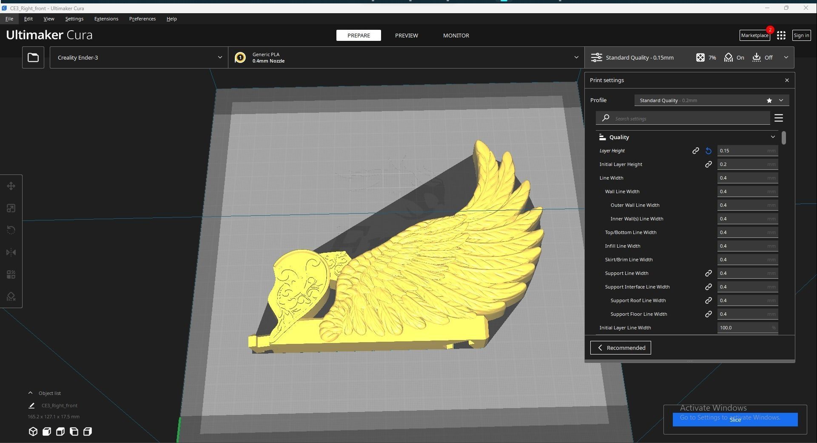
Task: Switch to top view icon
Action: tap(60, 432)
